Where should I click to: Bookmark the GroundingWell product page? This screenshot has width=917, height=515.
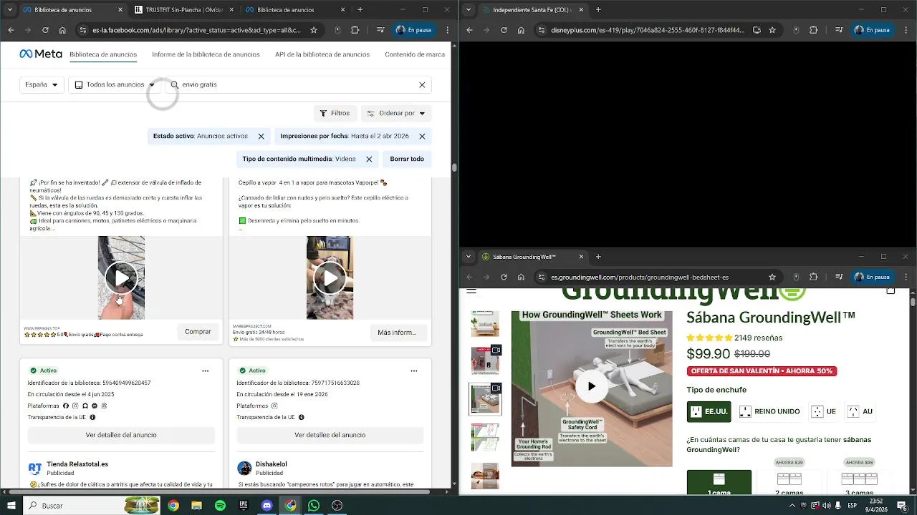point(772,277)
